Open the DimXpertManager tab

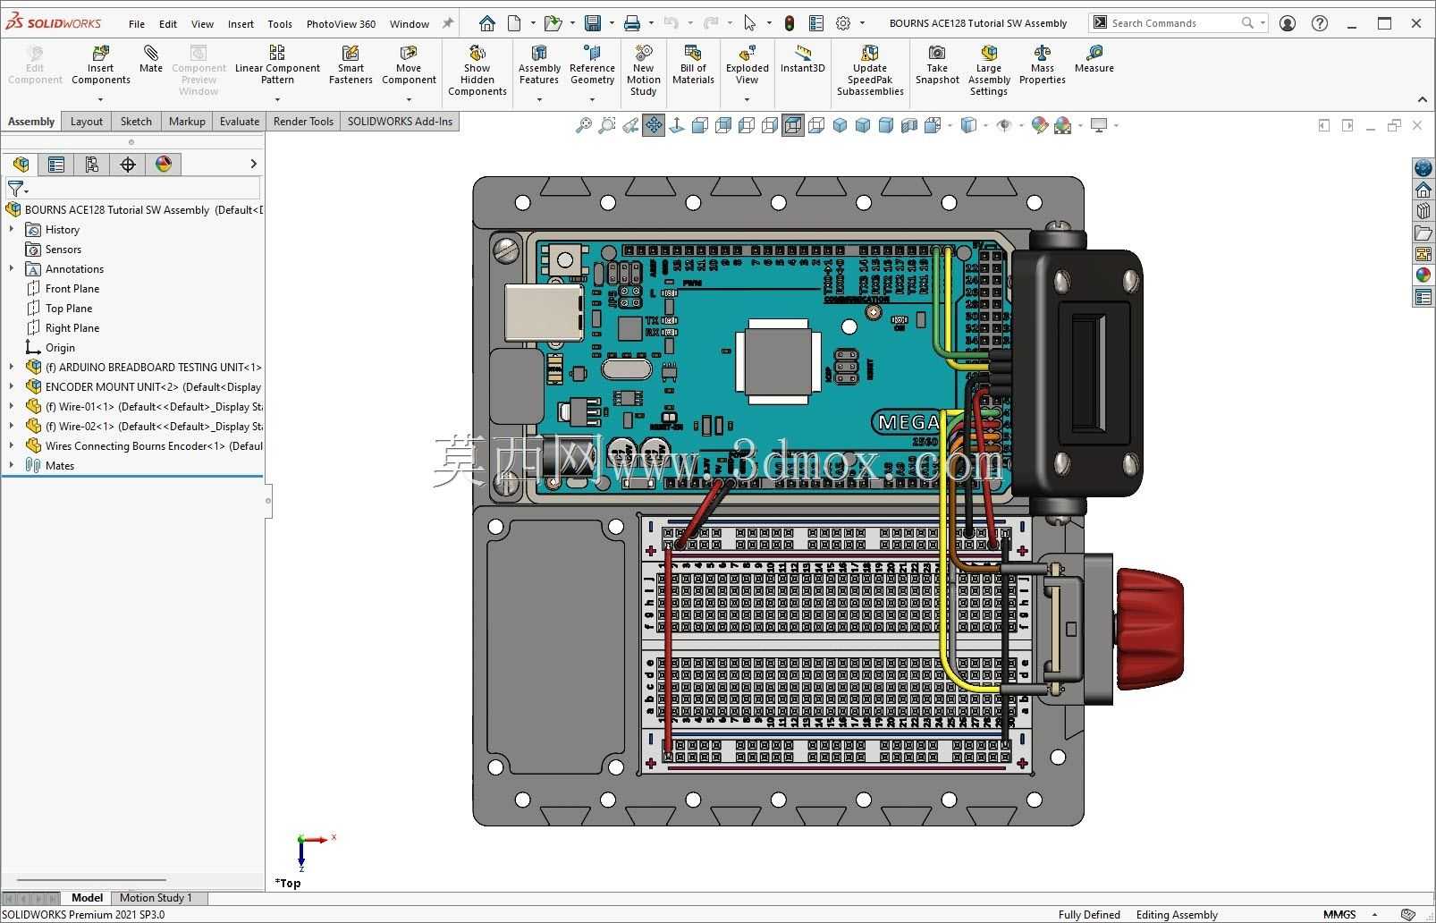tap(128, 164)
